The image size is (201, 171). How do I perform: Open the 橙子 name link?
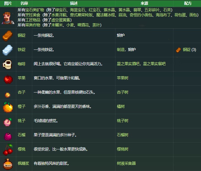(x=22, y=106)
